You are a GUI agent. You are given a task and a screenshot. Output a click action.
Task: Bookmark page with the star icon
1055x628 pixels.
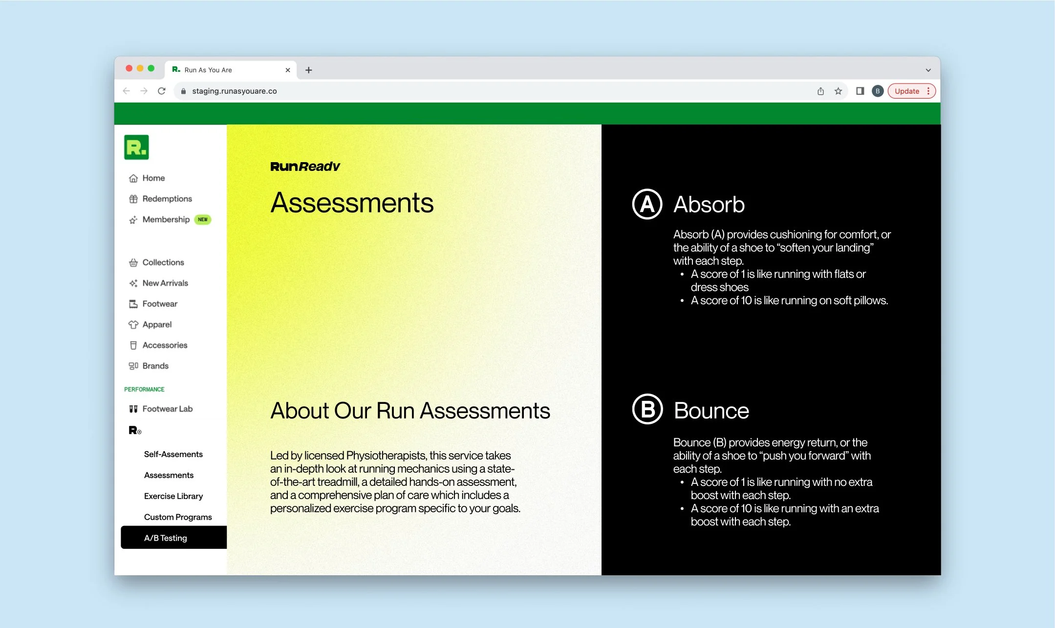[x=838, y=91]
